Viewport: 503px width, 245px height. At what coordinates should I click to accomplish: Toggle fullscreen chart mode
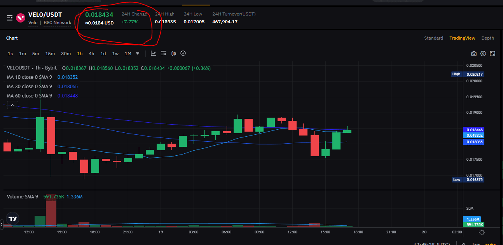click(493, 54)
